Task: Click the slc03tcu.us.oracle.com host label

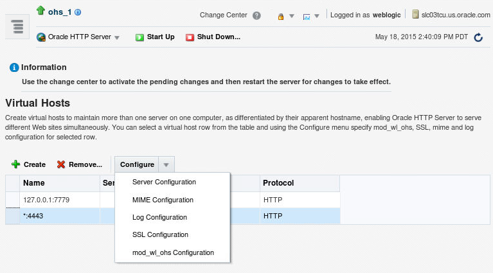Action: tap(456, 15)
